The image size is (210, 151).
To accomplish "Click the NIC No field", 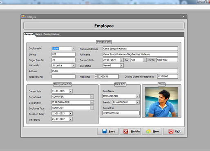I will [167, 60].
